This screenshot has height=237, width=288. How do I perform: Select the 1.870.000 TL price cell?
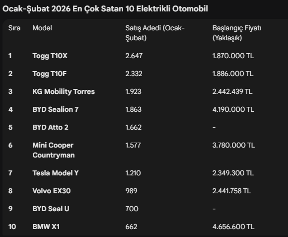click(x=233, y=56)
